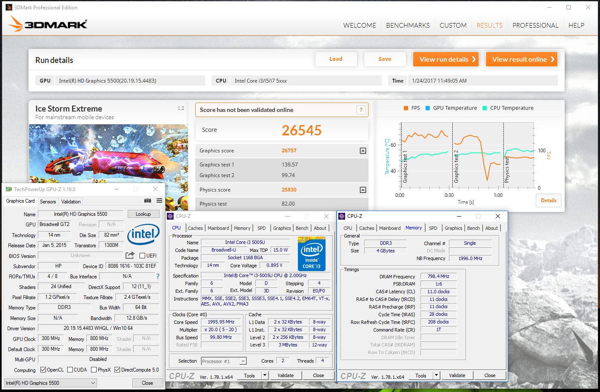Click the Driver Version field in GPU-Z
Image resolution: width=600 pixels, height=392 pixels.
click(x=98, y=328)
